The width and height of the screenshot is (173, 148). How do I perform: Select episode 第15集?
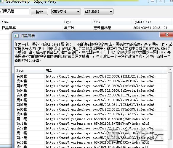pos(22,142)
